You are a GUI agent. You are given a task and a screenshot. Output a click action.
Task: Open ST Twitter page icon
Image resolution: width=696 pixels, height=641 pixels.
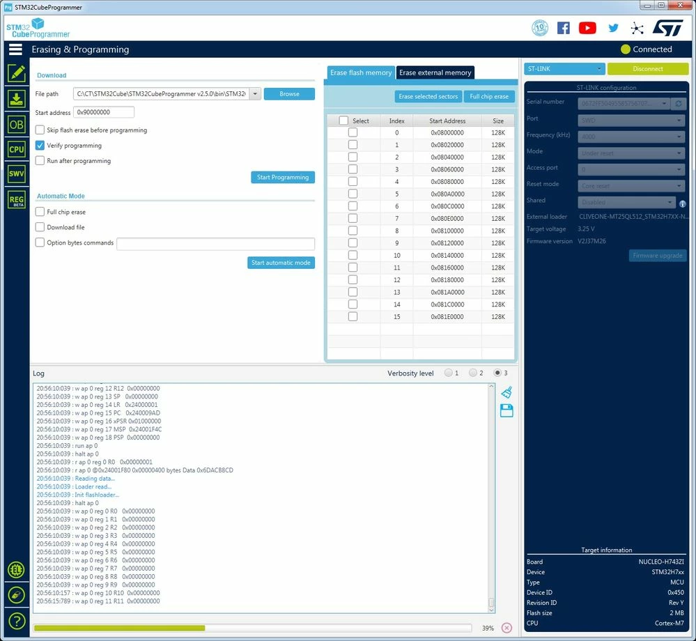tap(613, 28)
